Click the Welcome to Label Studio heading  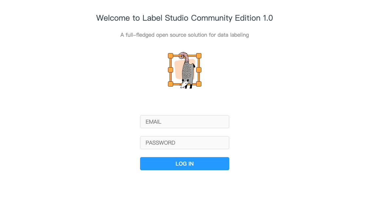coord(184,18)
